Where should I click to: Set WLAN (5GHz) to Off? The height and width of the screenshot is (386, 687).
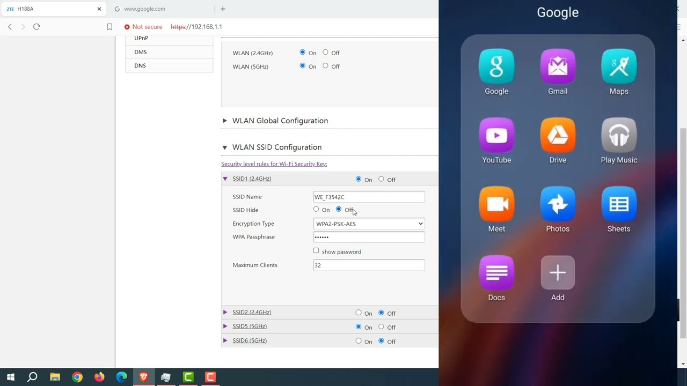point(325,66)
